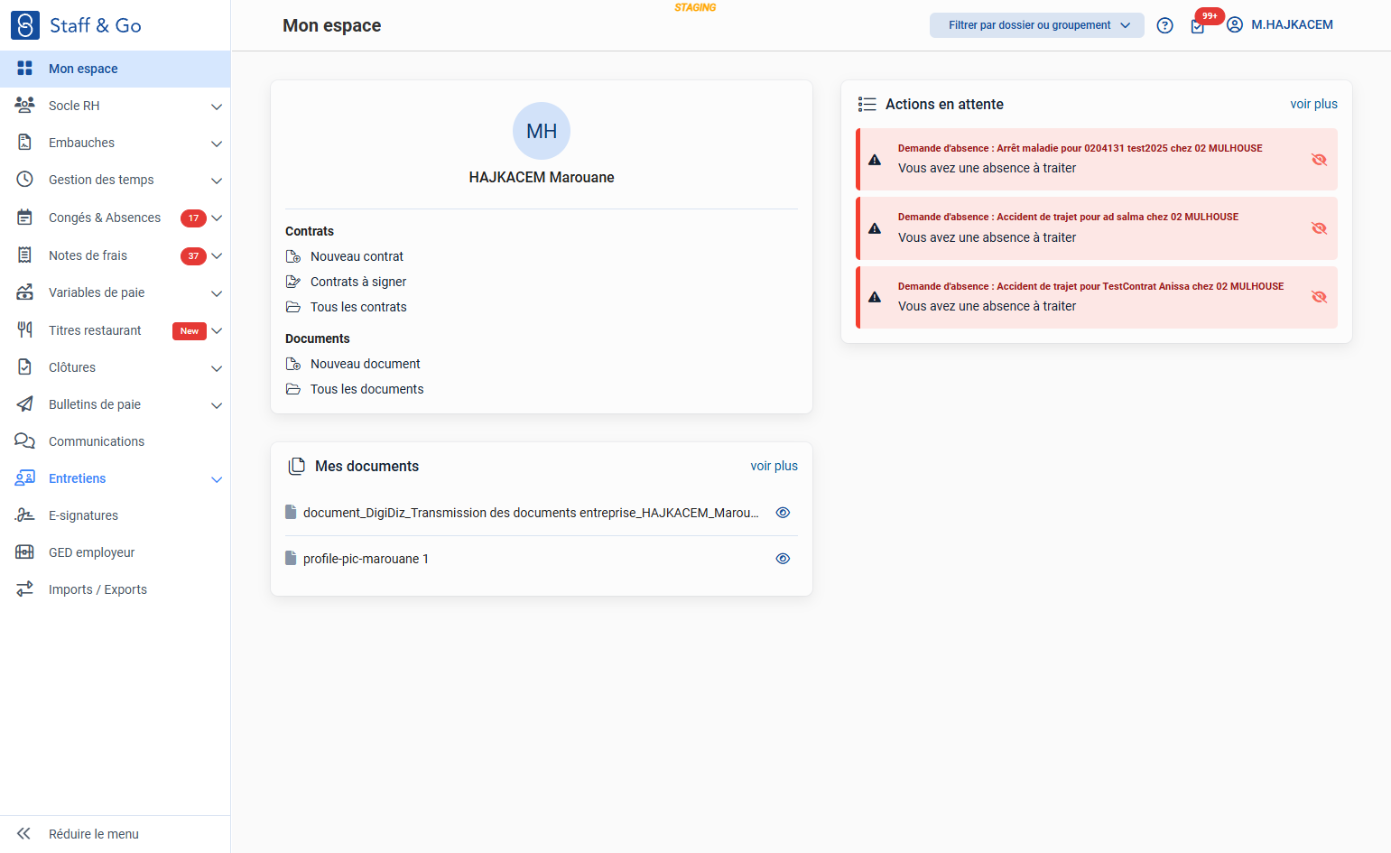The image size is (1391, 853).
Task: Preview the document_DigiDiz file with eye icon
Action: tap(783, 513)
